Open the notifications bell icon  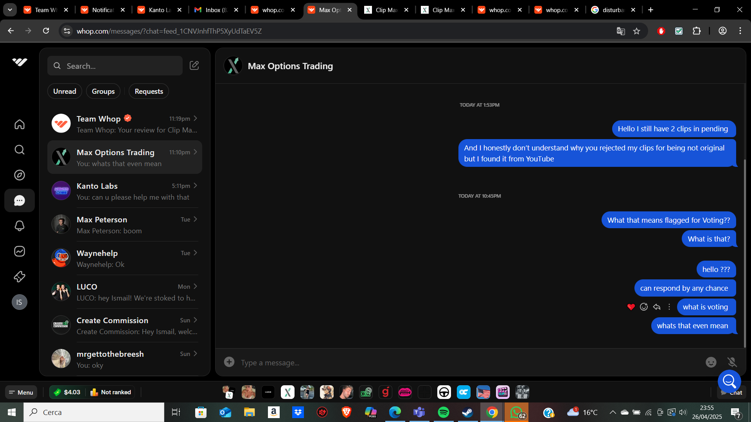pyautogui.click(x=20, y=226)
